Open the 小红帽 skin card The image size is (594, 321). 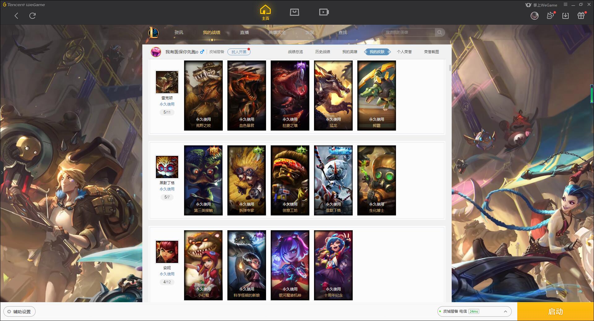[x=203, y=265]
